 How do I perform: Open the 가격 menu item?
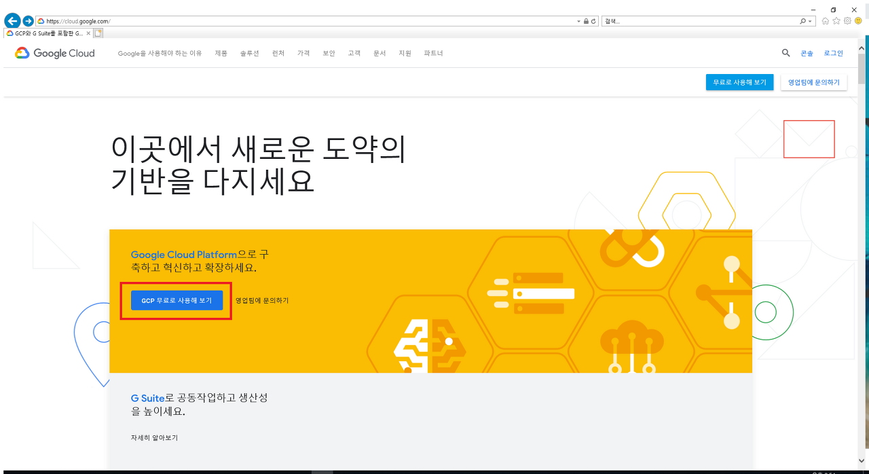tap(303, 53)
